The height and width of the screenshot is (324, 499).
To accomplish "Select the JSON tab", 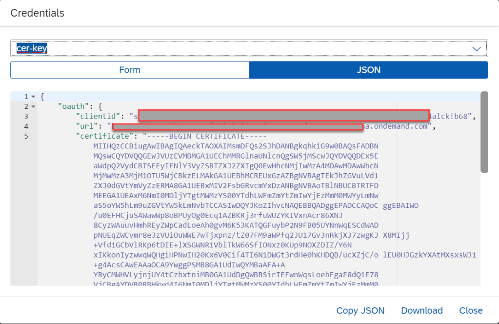I will tap(368, 70).
